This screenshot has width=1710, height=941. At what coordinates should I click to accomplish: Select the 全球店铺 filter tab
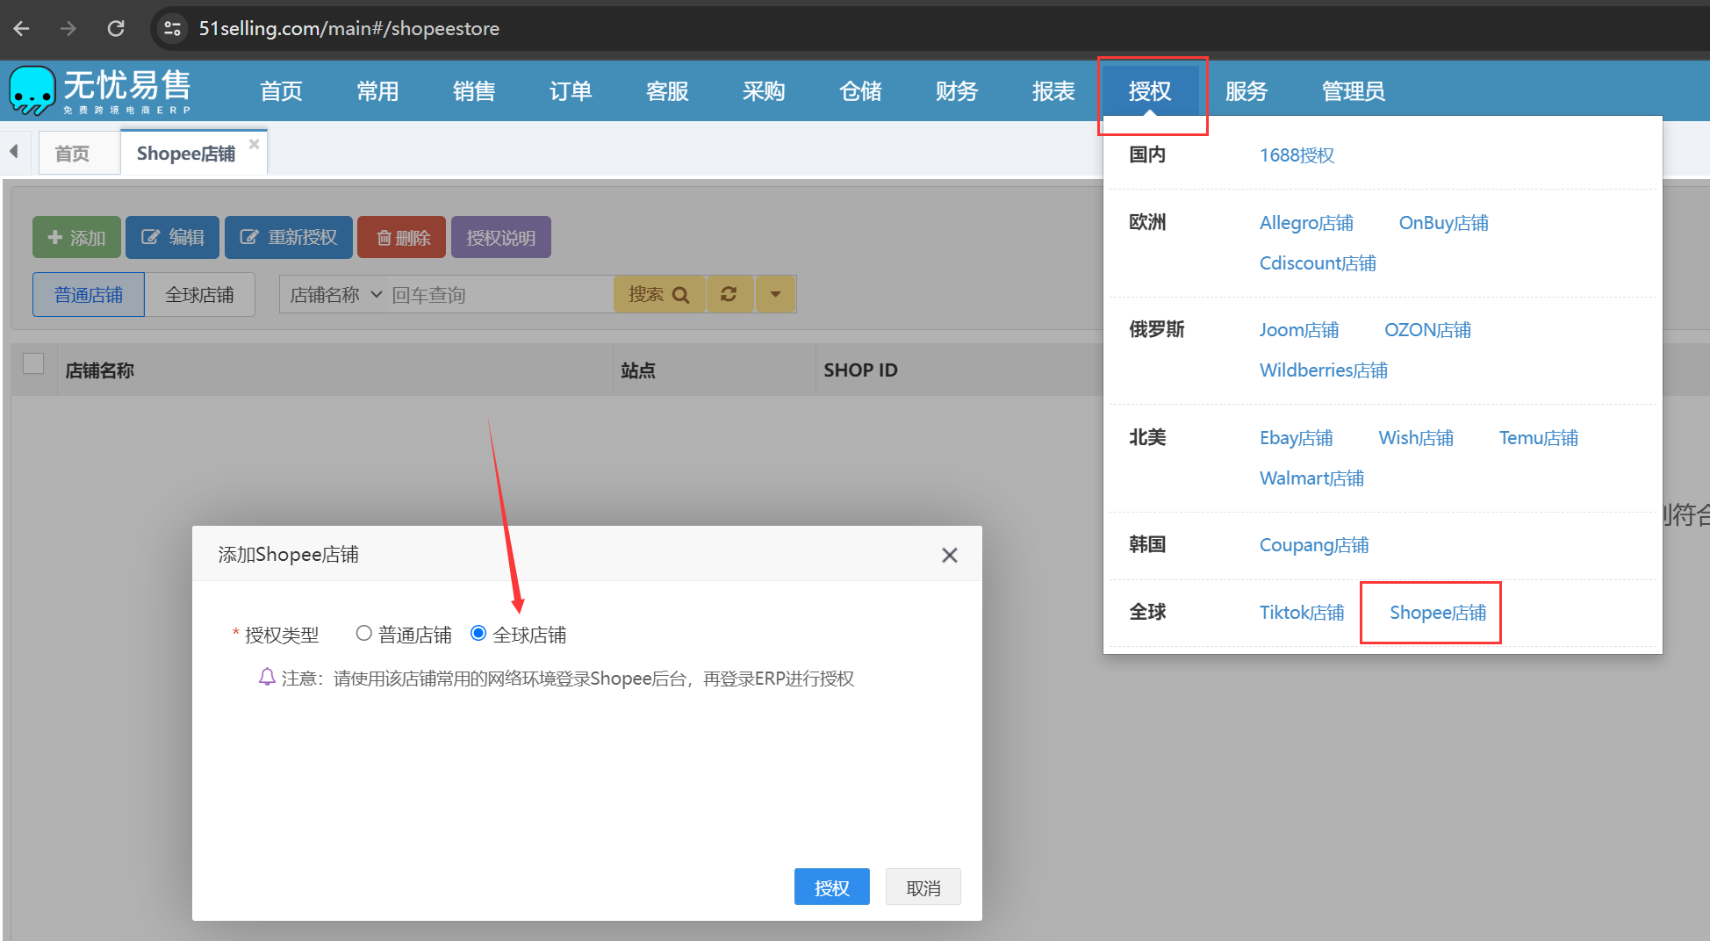pyautogui.click(x=200, y=294)
